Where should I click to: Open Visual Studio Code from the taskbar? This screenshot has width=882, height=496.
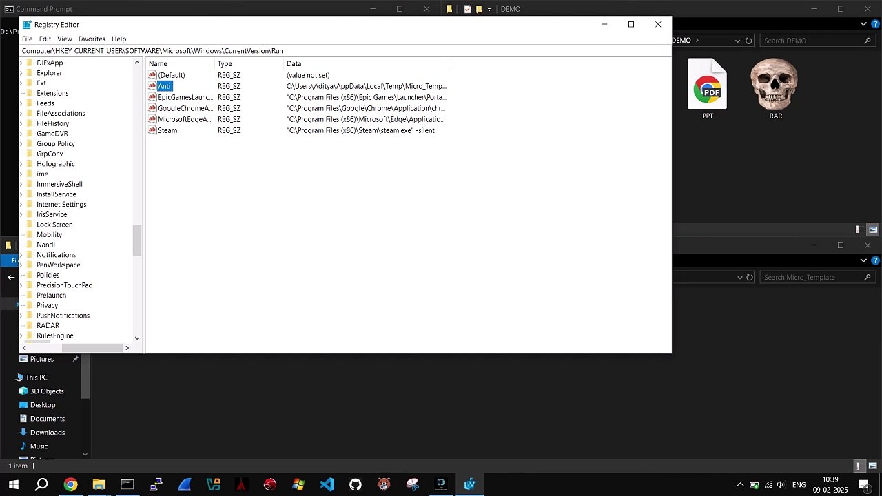327,485
